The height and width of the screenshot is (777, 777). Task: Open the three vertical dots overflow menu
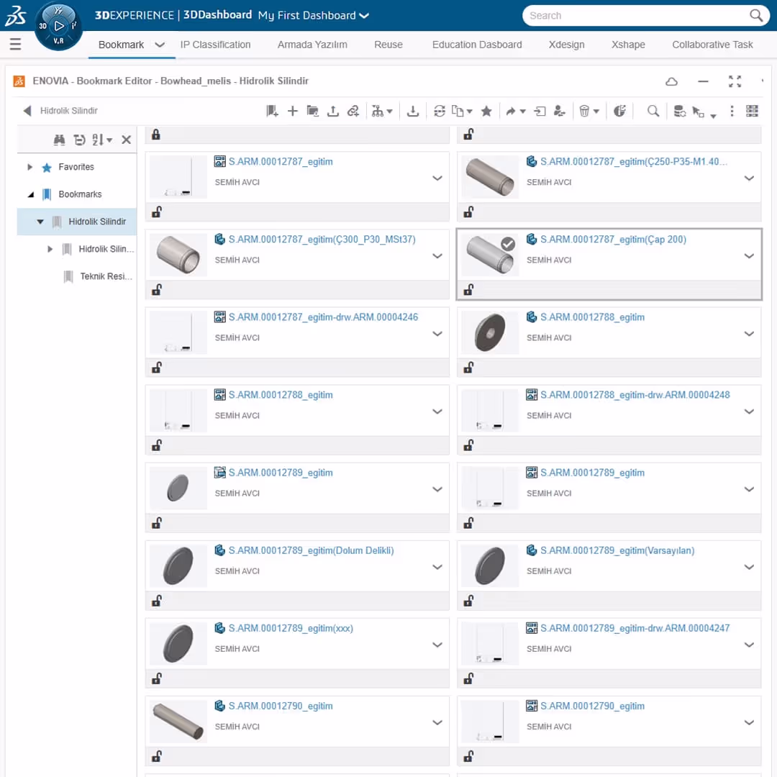coord(732,111)
